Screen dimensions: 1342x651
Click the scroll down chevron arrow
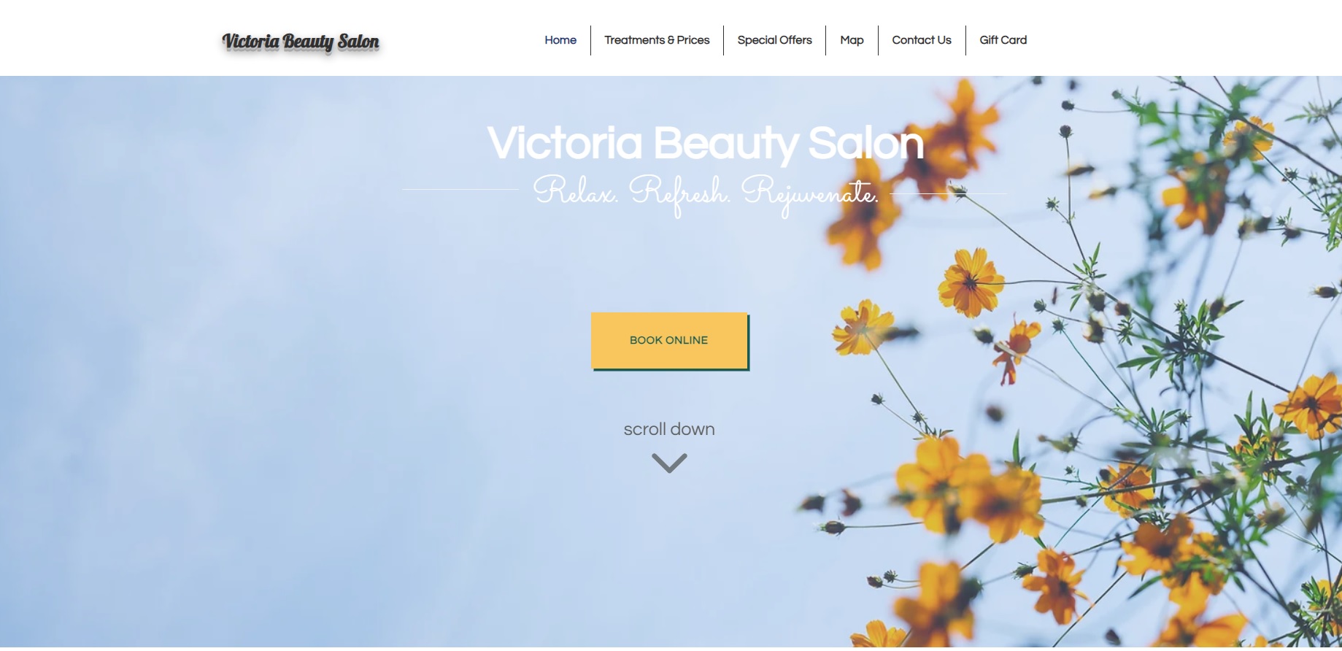[669, 463]
